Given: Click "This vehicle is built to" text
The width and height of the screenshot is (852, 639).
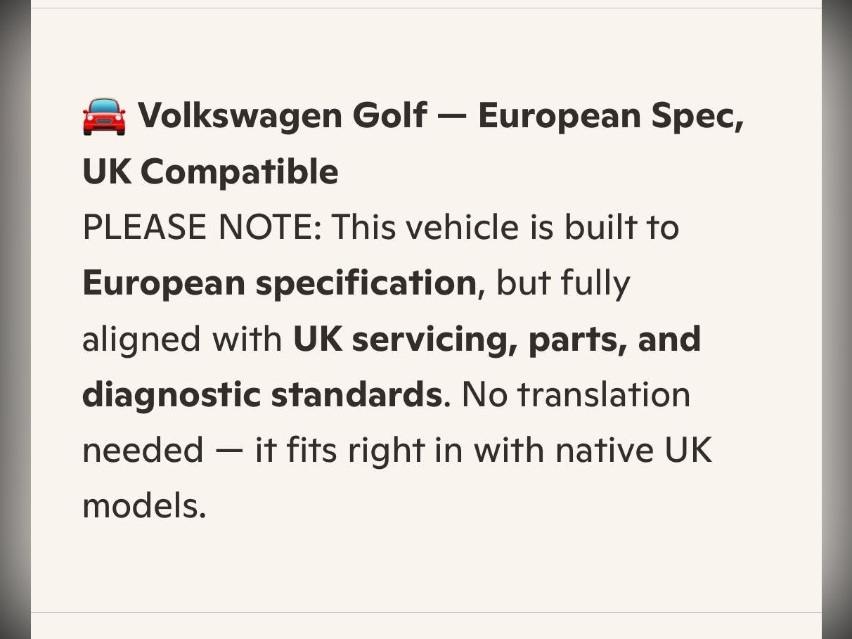Looking at the screenshot, I should [505, 227].
